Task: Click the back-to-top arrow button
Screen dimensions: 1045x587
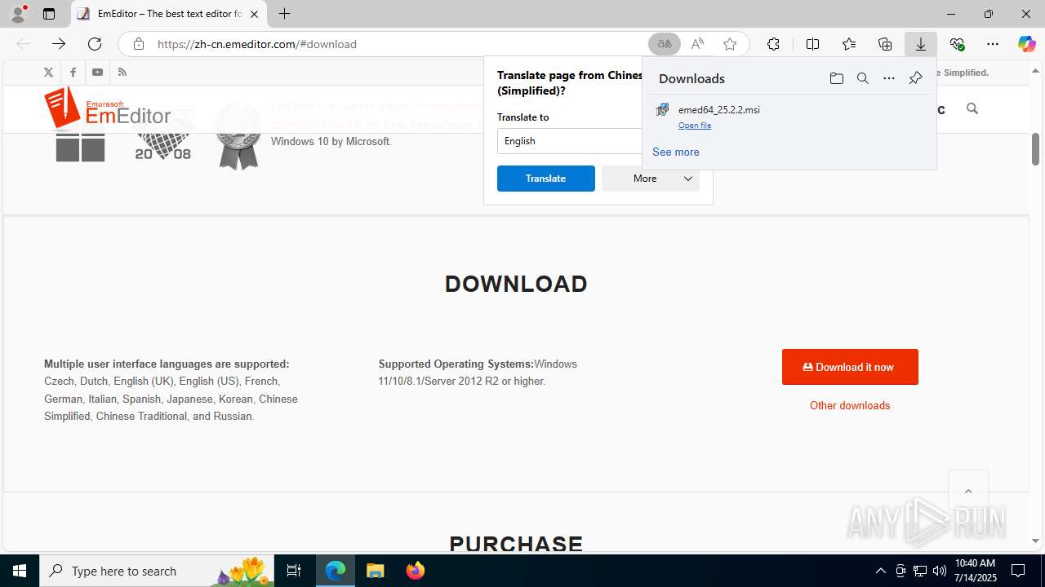Action: 968,491
